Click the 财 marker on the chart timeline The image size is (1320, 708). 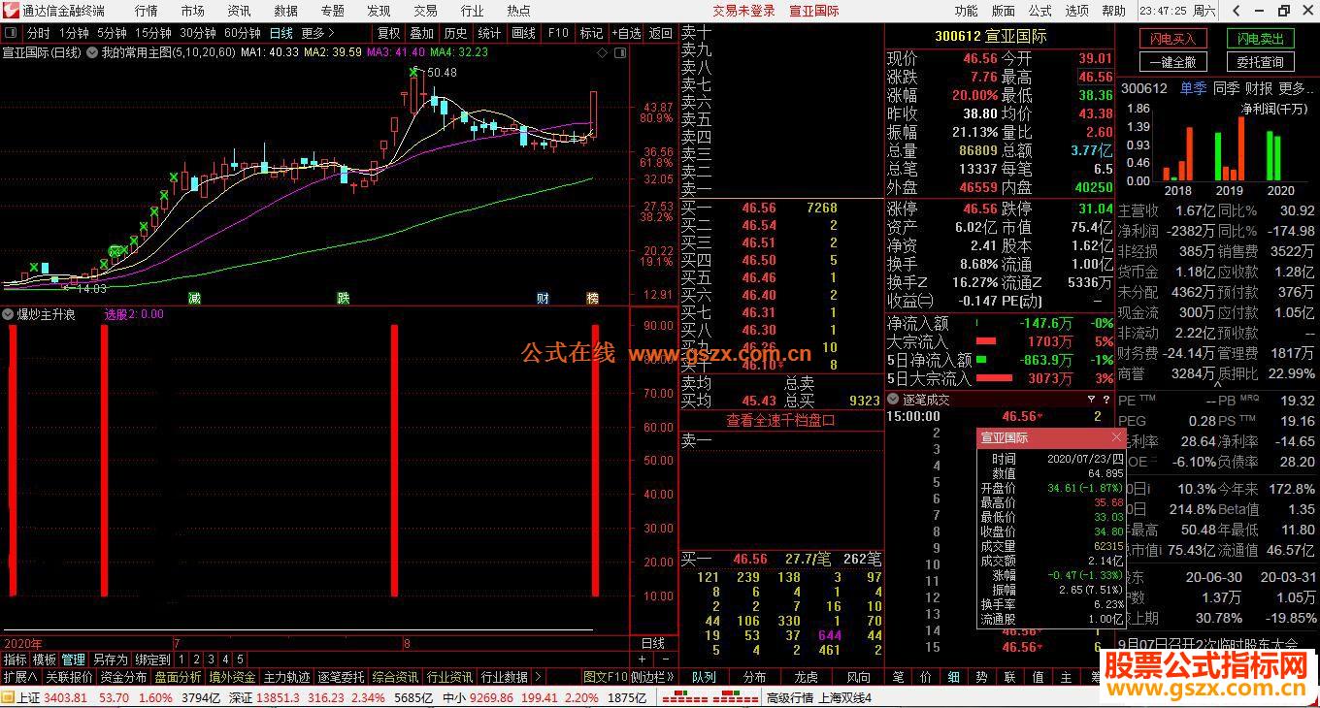544,298
